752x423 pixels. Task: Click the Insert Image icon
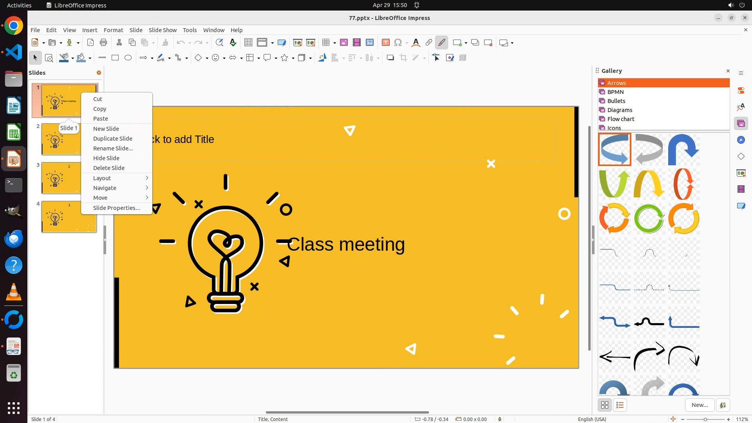click(343, 43)
